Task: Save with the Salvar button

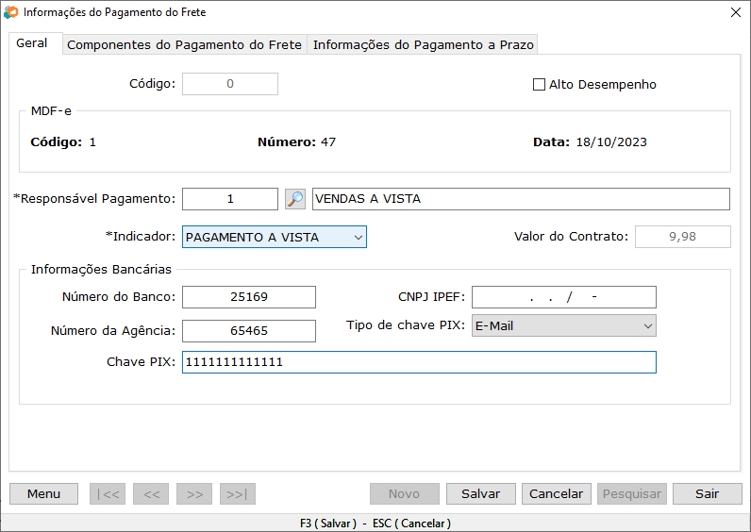Action: click(481, 493)
